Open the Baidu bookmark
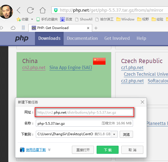 click(x=66, y=19)
